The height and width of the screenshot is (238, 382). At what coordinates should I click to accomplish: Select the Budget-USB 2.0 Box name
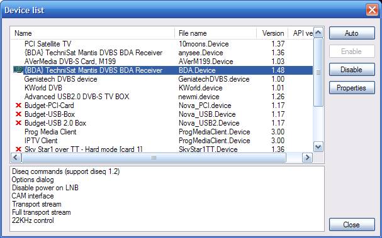55,123
